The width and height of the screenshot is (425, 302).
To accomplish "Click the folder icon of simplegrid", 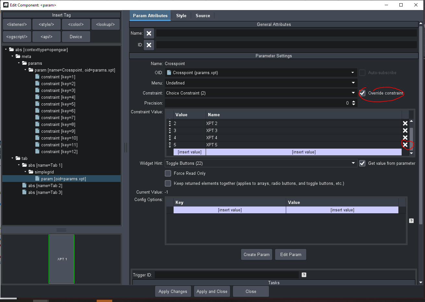I will pyautogui.click(x=31, y=172).
